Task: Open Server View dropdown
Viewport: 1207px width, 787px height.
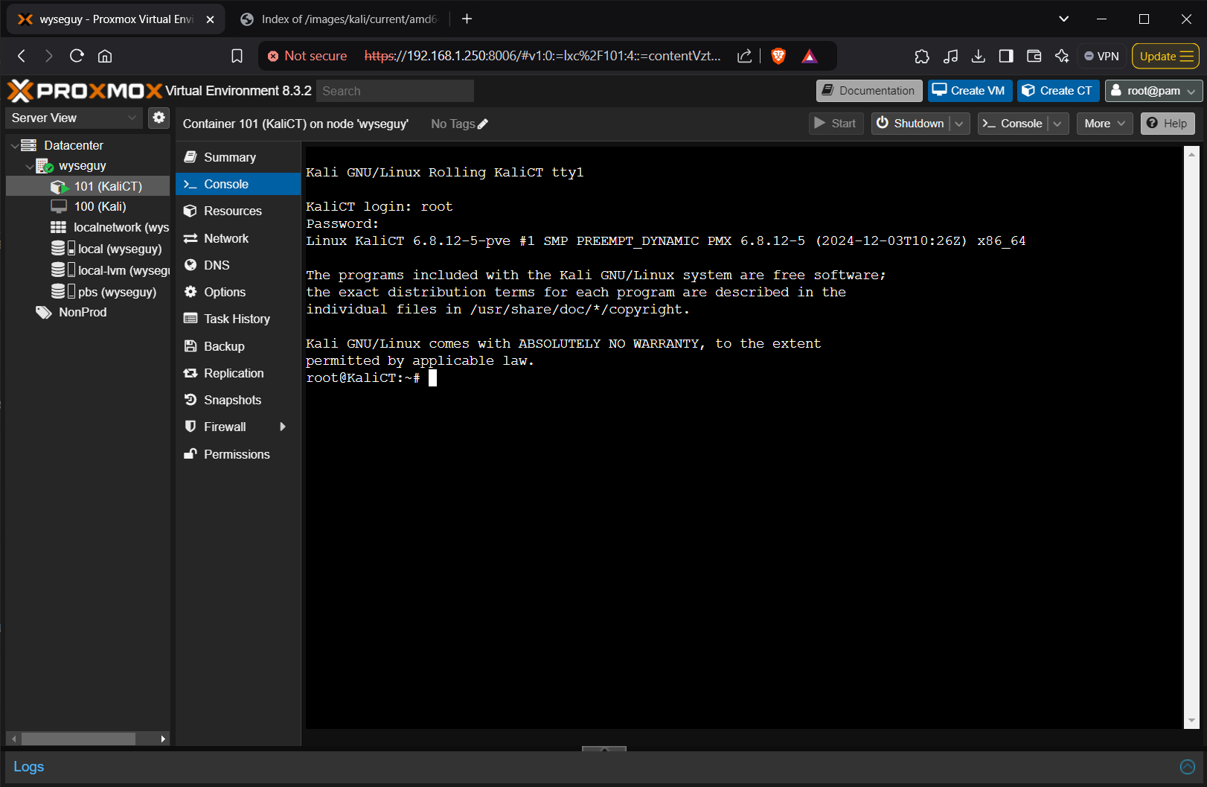Action: pos(72,118)
